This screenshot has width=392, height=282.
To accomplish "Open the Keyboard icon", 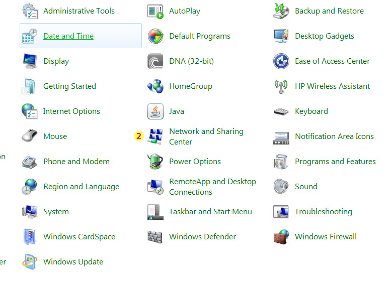I will [281, 111].
